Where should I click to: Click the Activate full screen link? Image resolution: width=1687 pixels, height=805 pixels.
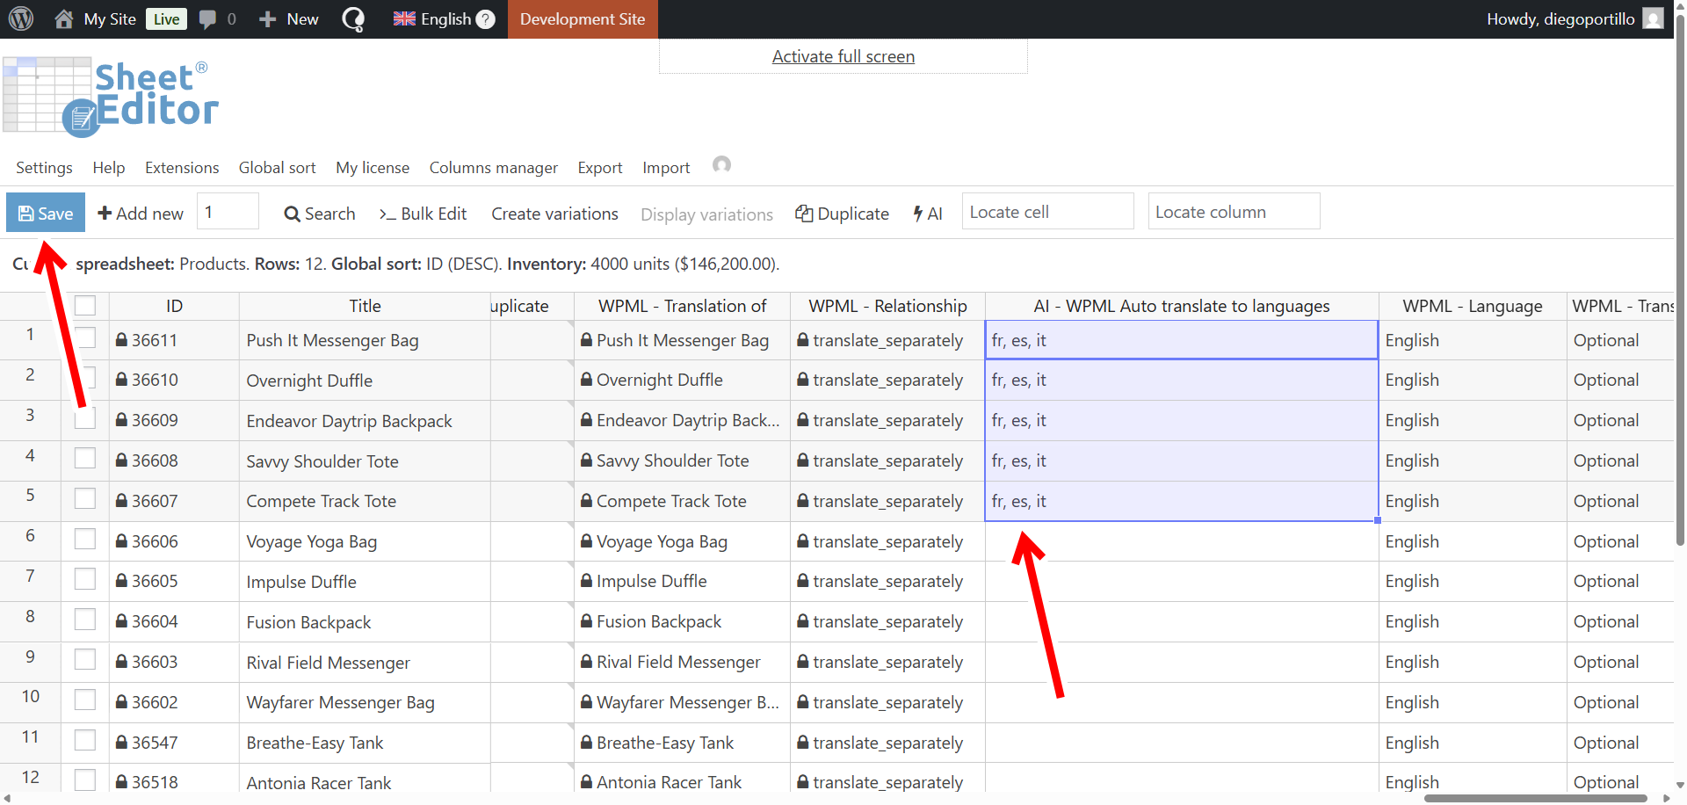tap(843, 56)
